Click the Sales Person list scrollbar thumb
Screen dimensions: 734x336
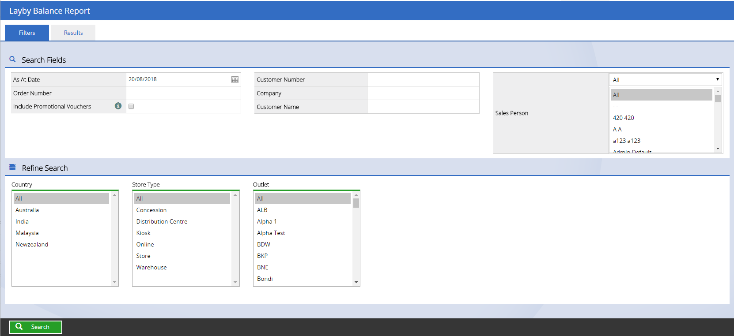[718, 98]
